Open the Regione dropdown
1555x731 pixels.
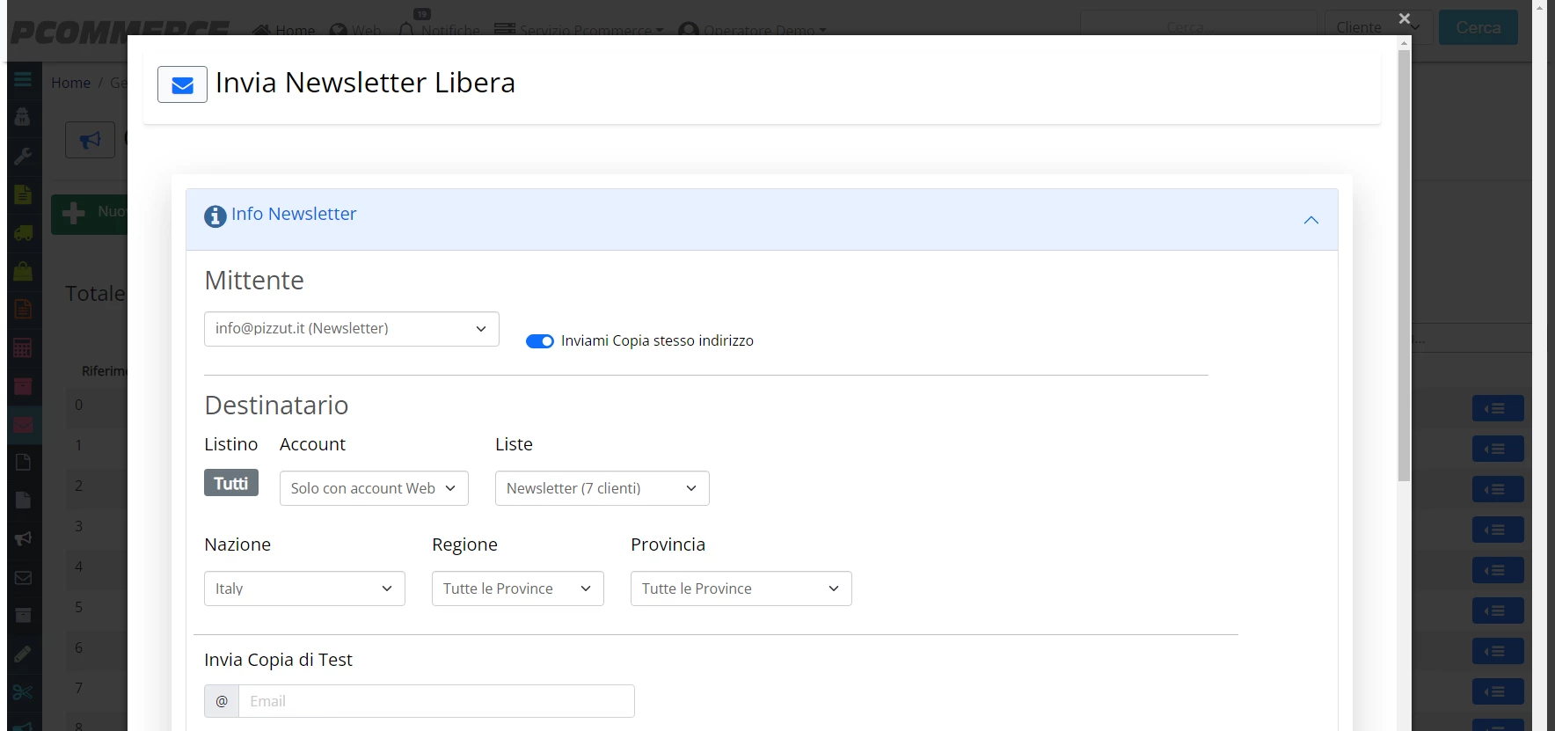(518, 588)
